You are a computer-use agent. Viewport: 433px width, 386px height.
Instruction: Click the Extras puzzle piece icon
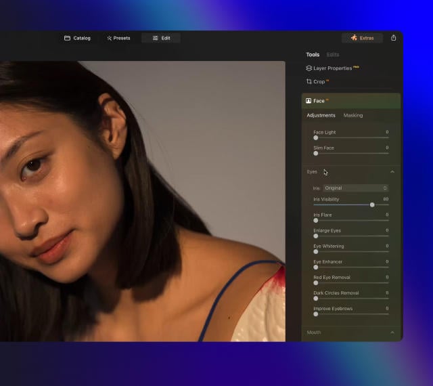click(354, 38)
